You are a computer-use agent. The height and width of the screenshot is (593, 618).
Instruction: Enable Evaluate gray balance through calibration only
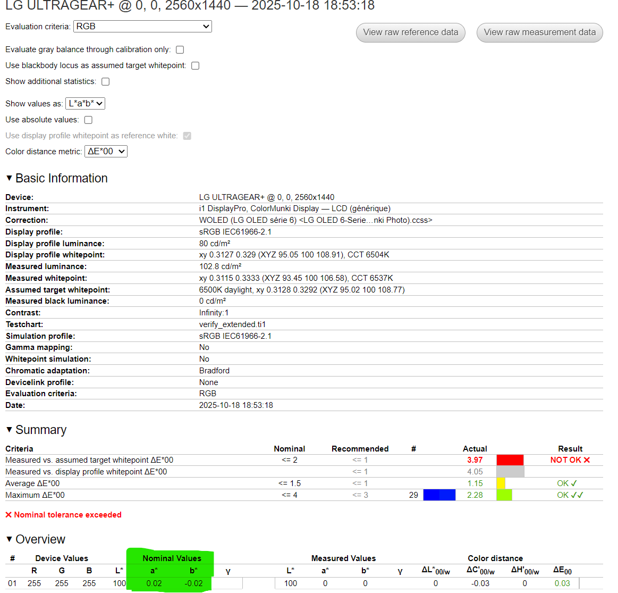pos(180,49)
